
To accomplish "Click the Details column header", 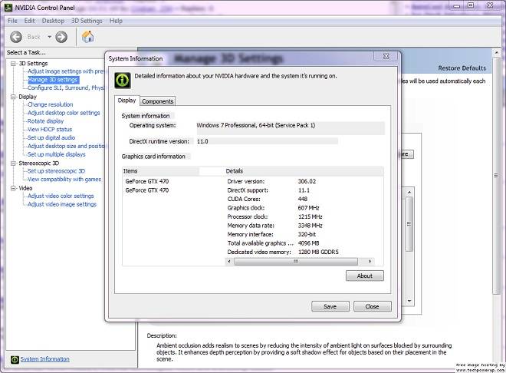I will point(304,171).
